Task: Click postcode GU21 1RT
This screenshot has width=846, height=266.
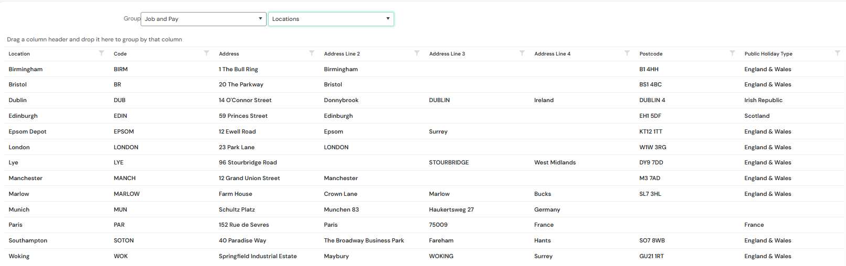Action: click(651, 256)
